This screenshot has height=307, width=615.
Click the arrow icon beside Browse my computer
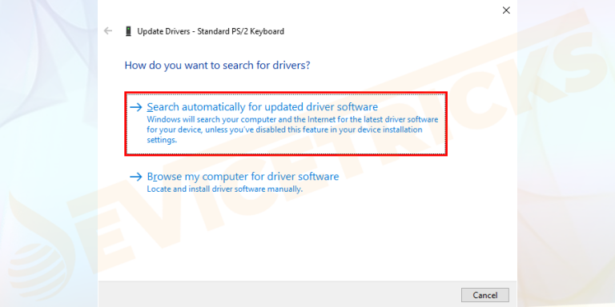135,177
